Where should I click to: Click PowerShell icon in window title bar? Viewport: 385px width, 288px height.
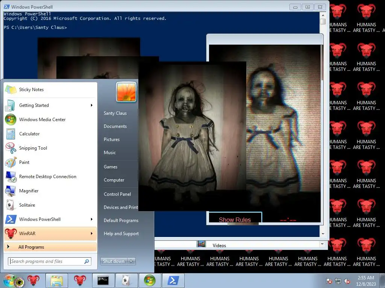coord(7,7)
